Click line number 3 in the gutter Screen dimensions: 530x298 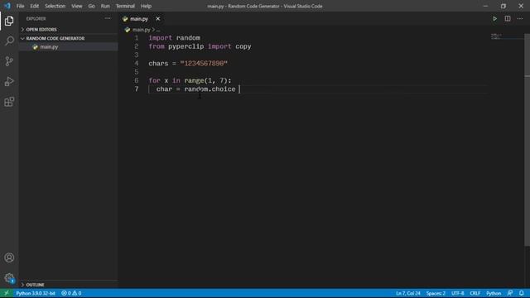[136, 55]
